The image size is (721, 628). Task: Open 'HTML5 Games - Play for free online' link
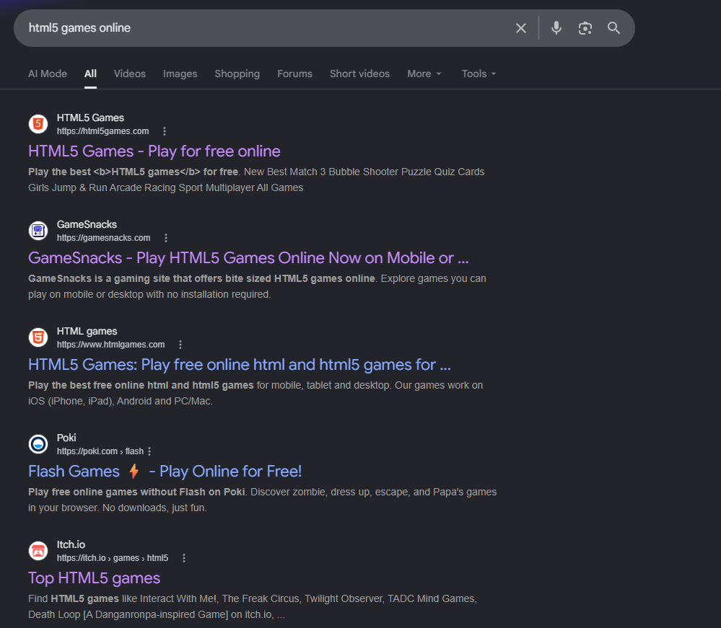click(x=154, y=151)
